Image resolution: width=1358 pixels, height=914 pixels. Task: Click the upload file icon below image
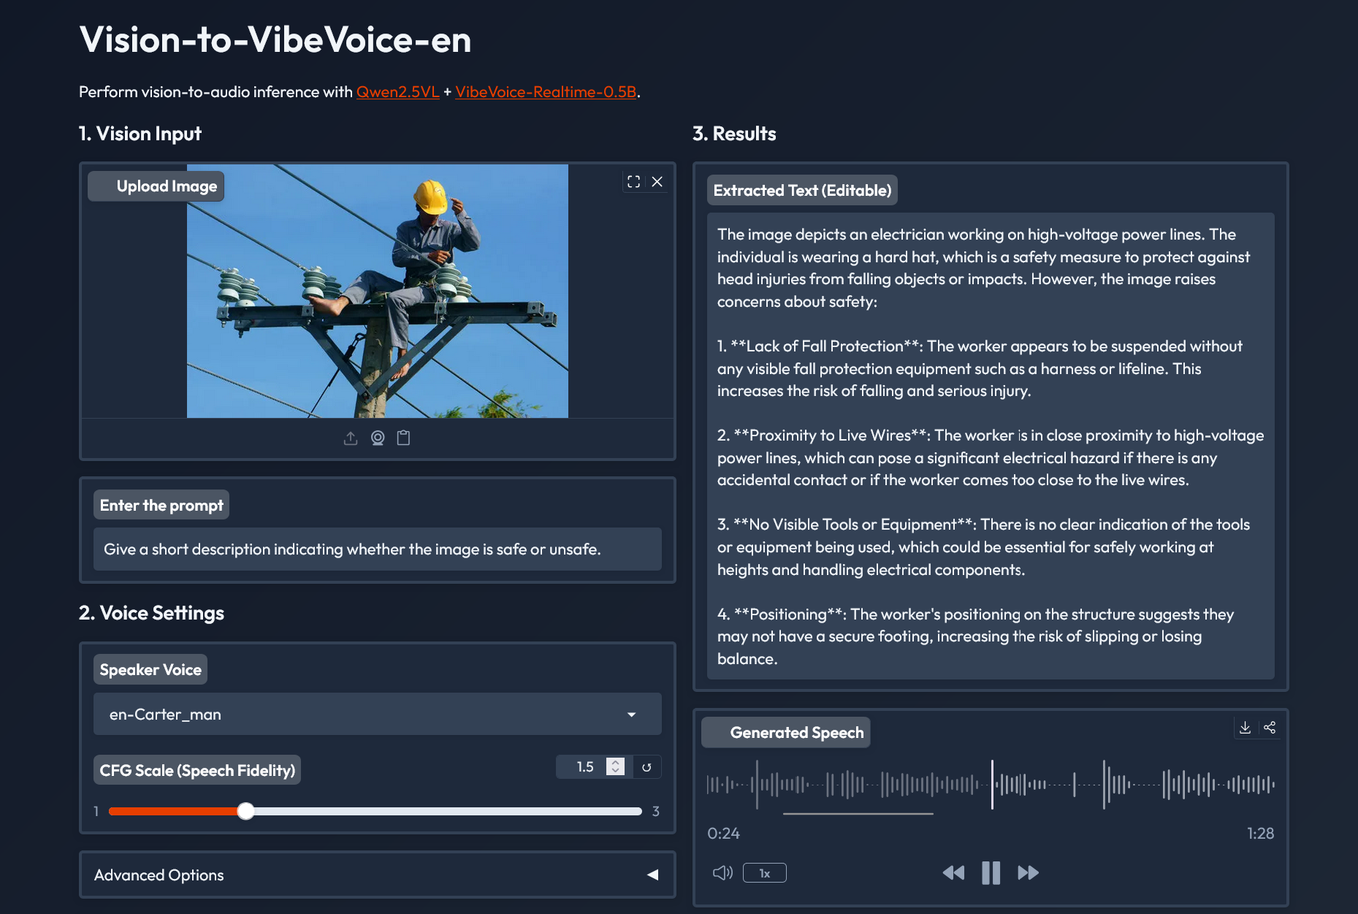pos(351,438)
